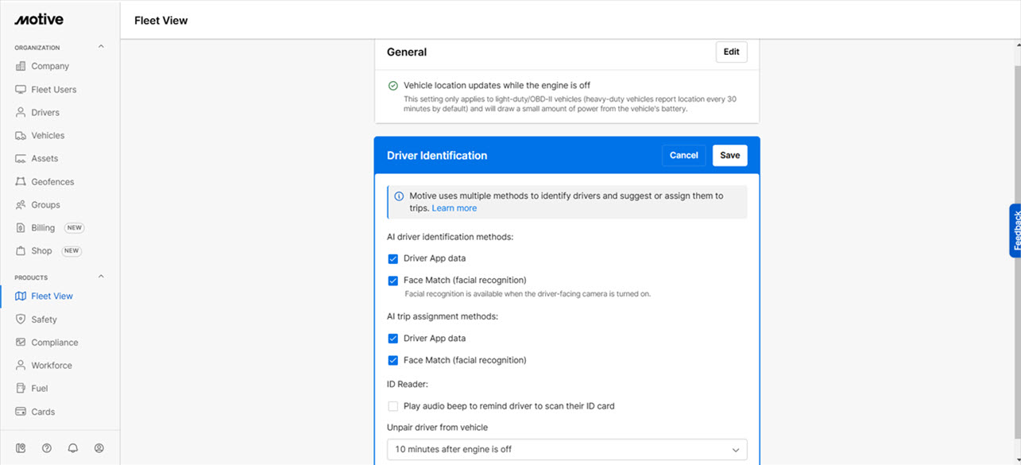Open the Feedback side tab
1021x465 pixels.
tap(1015, 231)
